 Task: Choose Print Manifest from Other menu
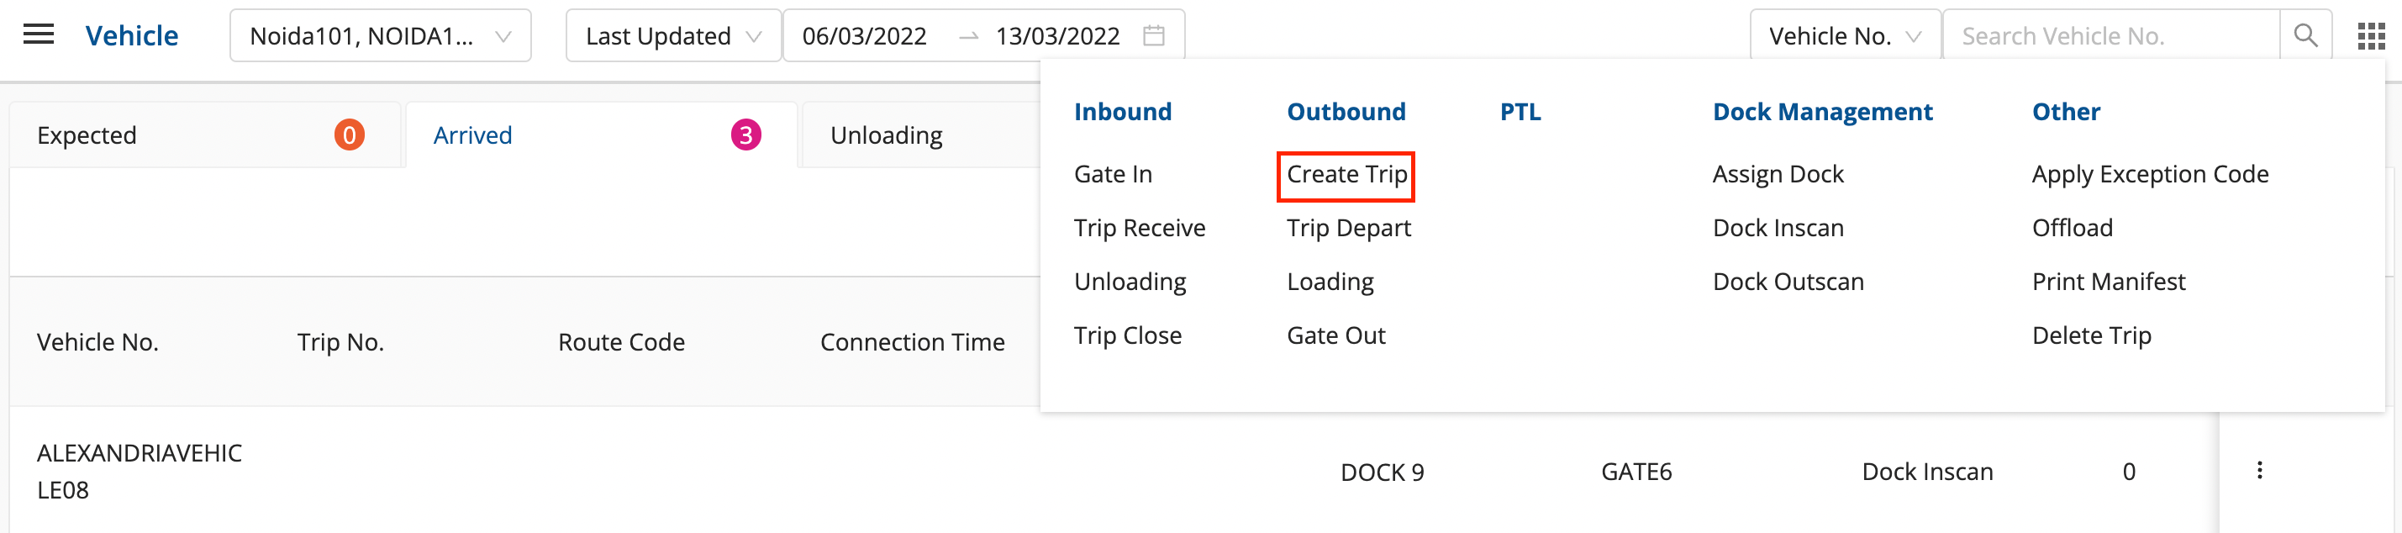coord(2109,282)
